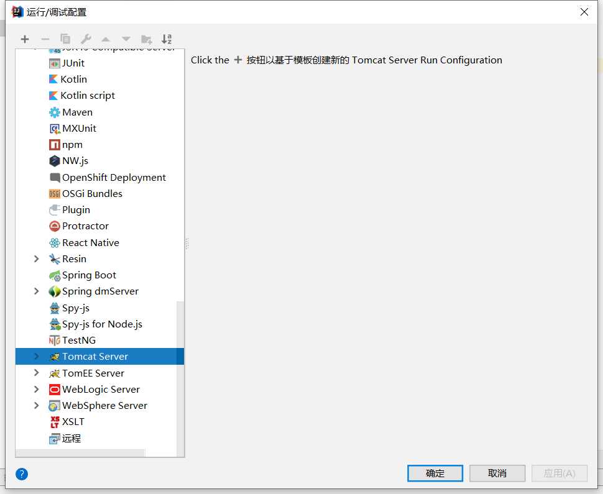Select the Spring dmServer label
This screenshot has height=494, width=603.
tap(100, 291)
